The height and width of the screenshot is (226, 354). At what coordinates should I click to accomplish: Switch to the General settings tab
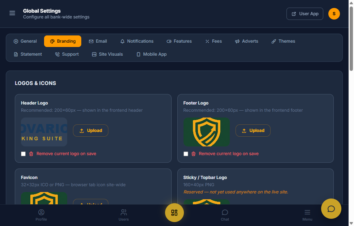25,41
